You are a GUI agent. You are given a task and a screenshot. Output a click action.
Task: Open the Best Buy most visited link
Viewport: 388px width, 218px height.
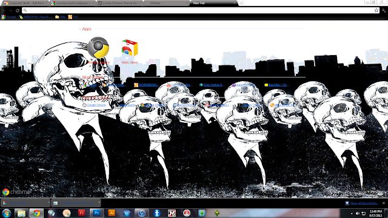tap(276, 85)
